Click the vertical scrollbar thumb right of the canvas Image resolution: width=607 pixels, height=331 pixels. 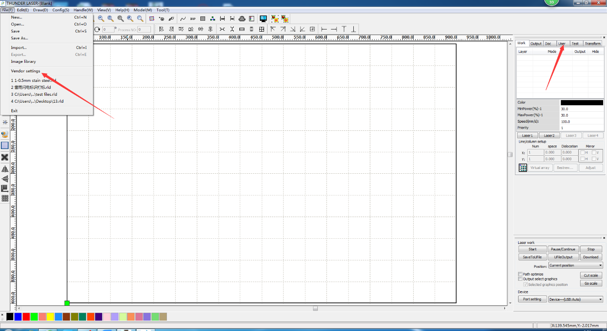510,155
